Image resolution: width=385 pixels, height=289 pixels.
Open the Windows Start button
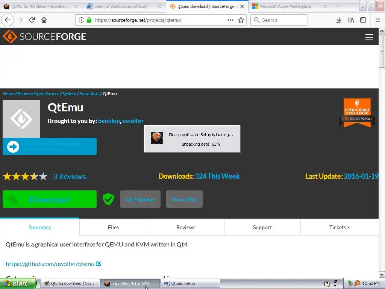point(18,284)
